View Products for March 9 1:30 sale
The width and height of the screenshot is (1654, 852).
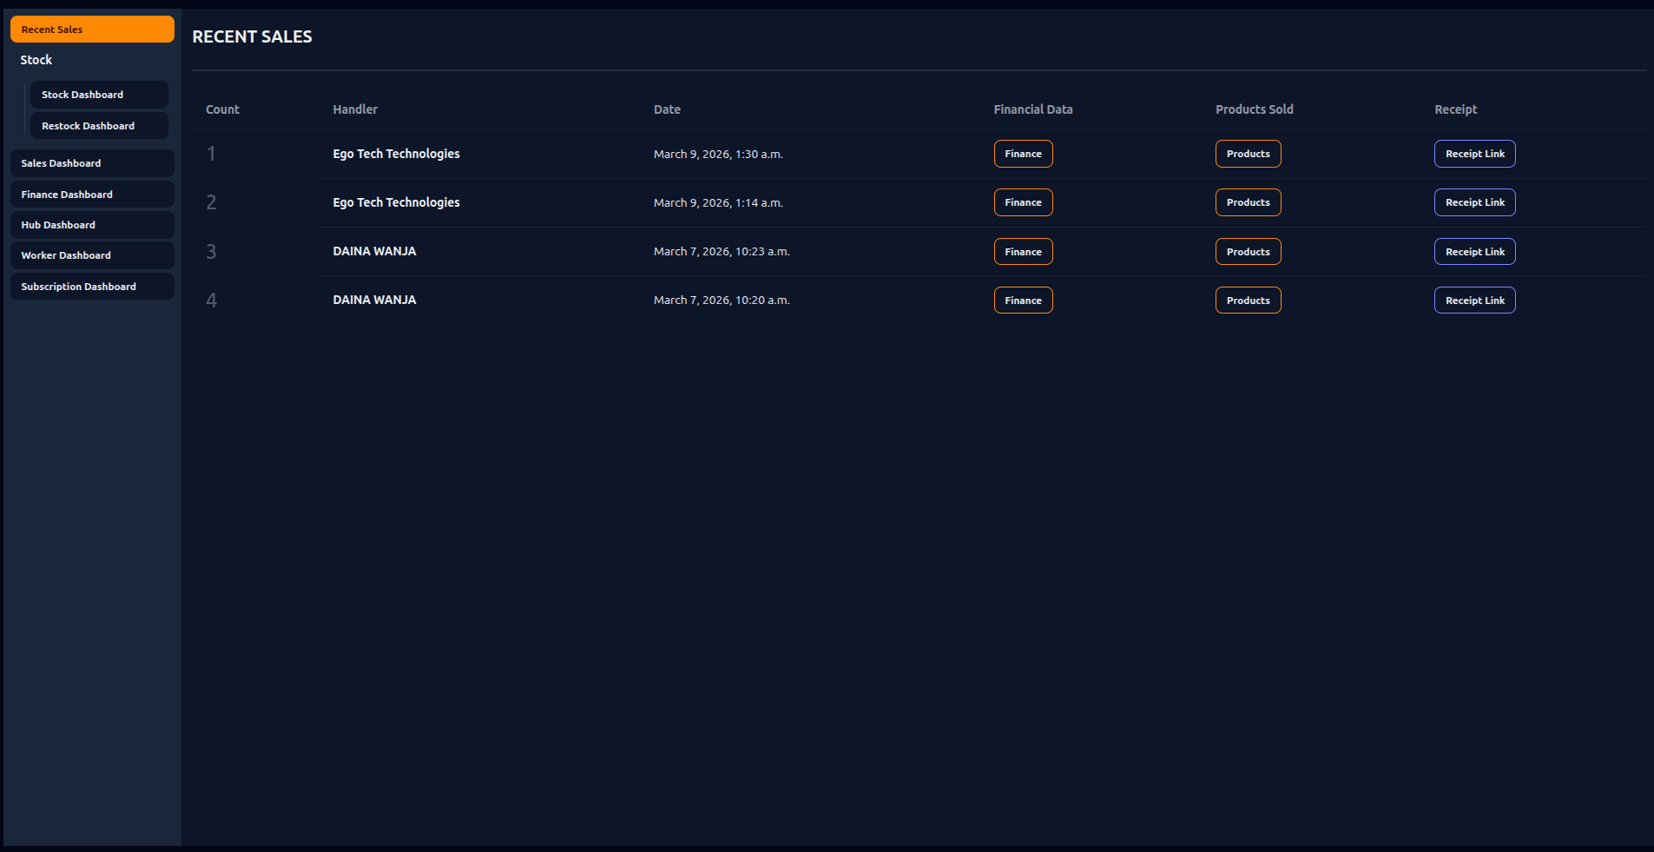pos(1248,154)
